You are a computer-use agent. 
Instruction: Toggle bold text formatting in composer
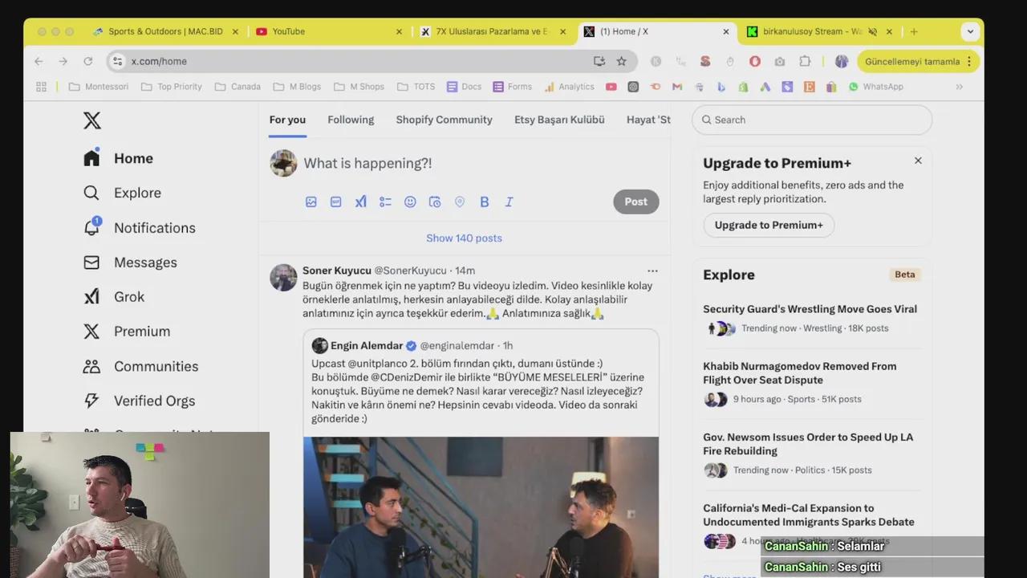[485, 201]
